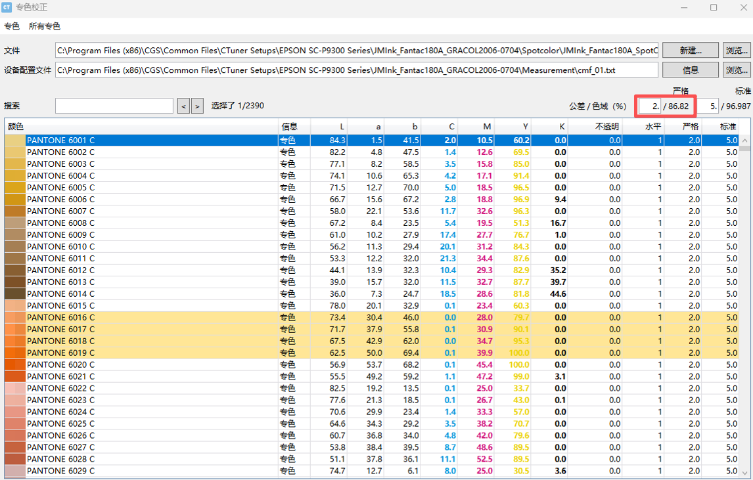Click the PANTONE 6001 C color swatch
The height and width of the screenshot is (480, 753).
point(15,140)
